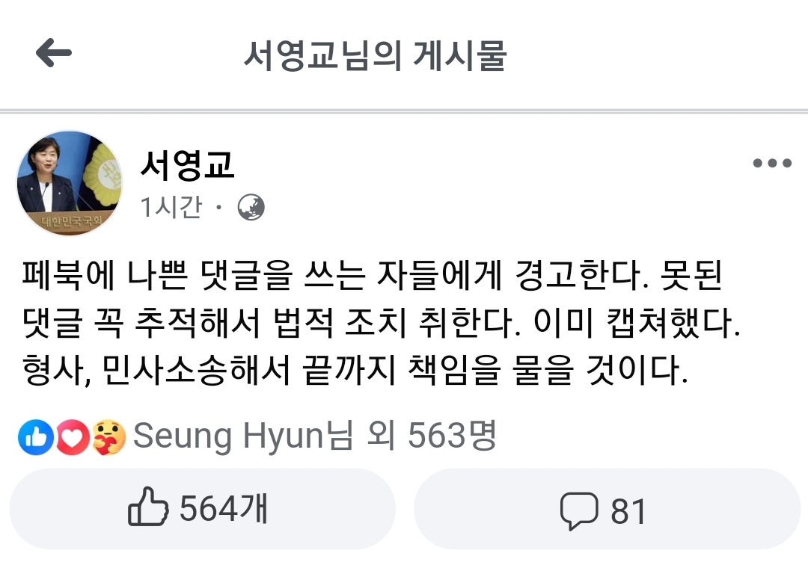808x565 pixels.
Task: Tap the speech bubble comment icon
Action: coord(579,510)
